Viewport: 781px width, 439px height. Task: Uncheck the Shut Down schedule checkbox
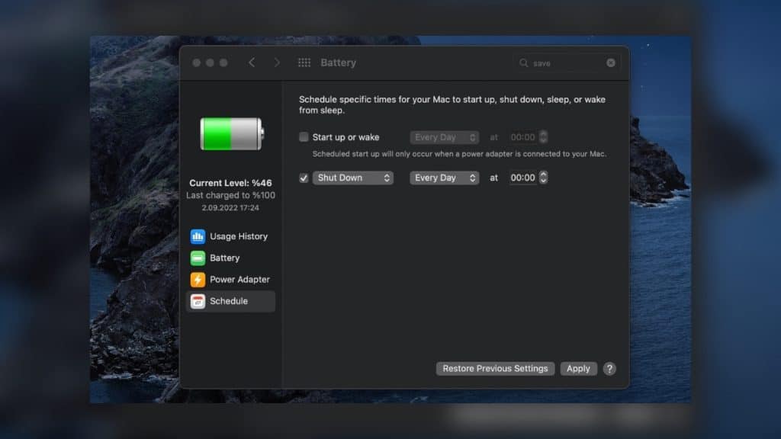click(x=304, y=178)
